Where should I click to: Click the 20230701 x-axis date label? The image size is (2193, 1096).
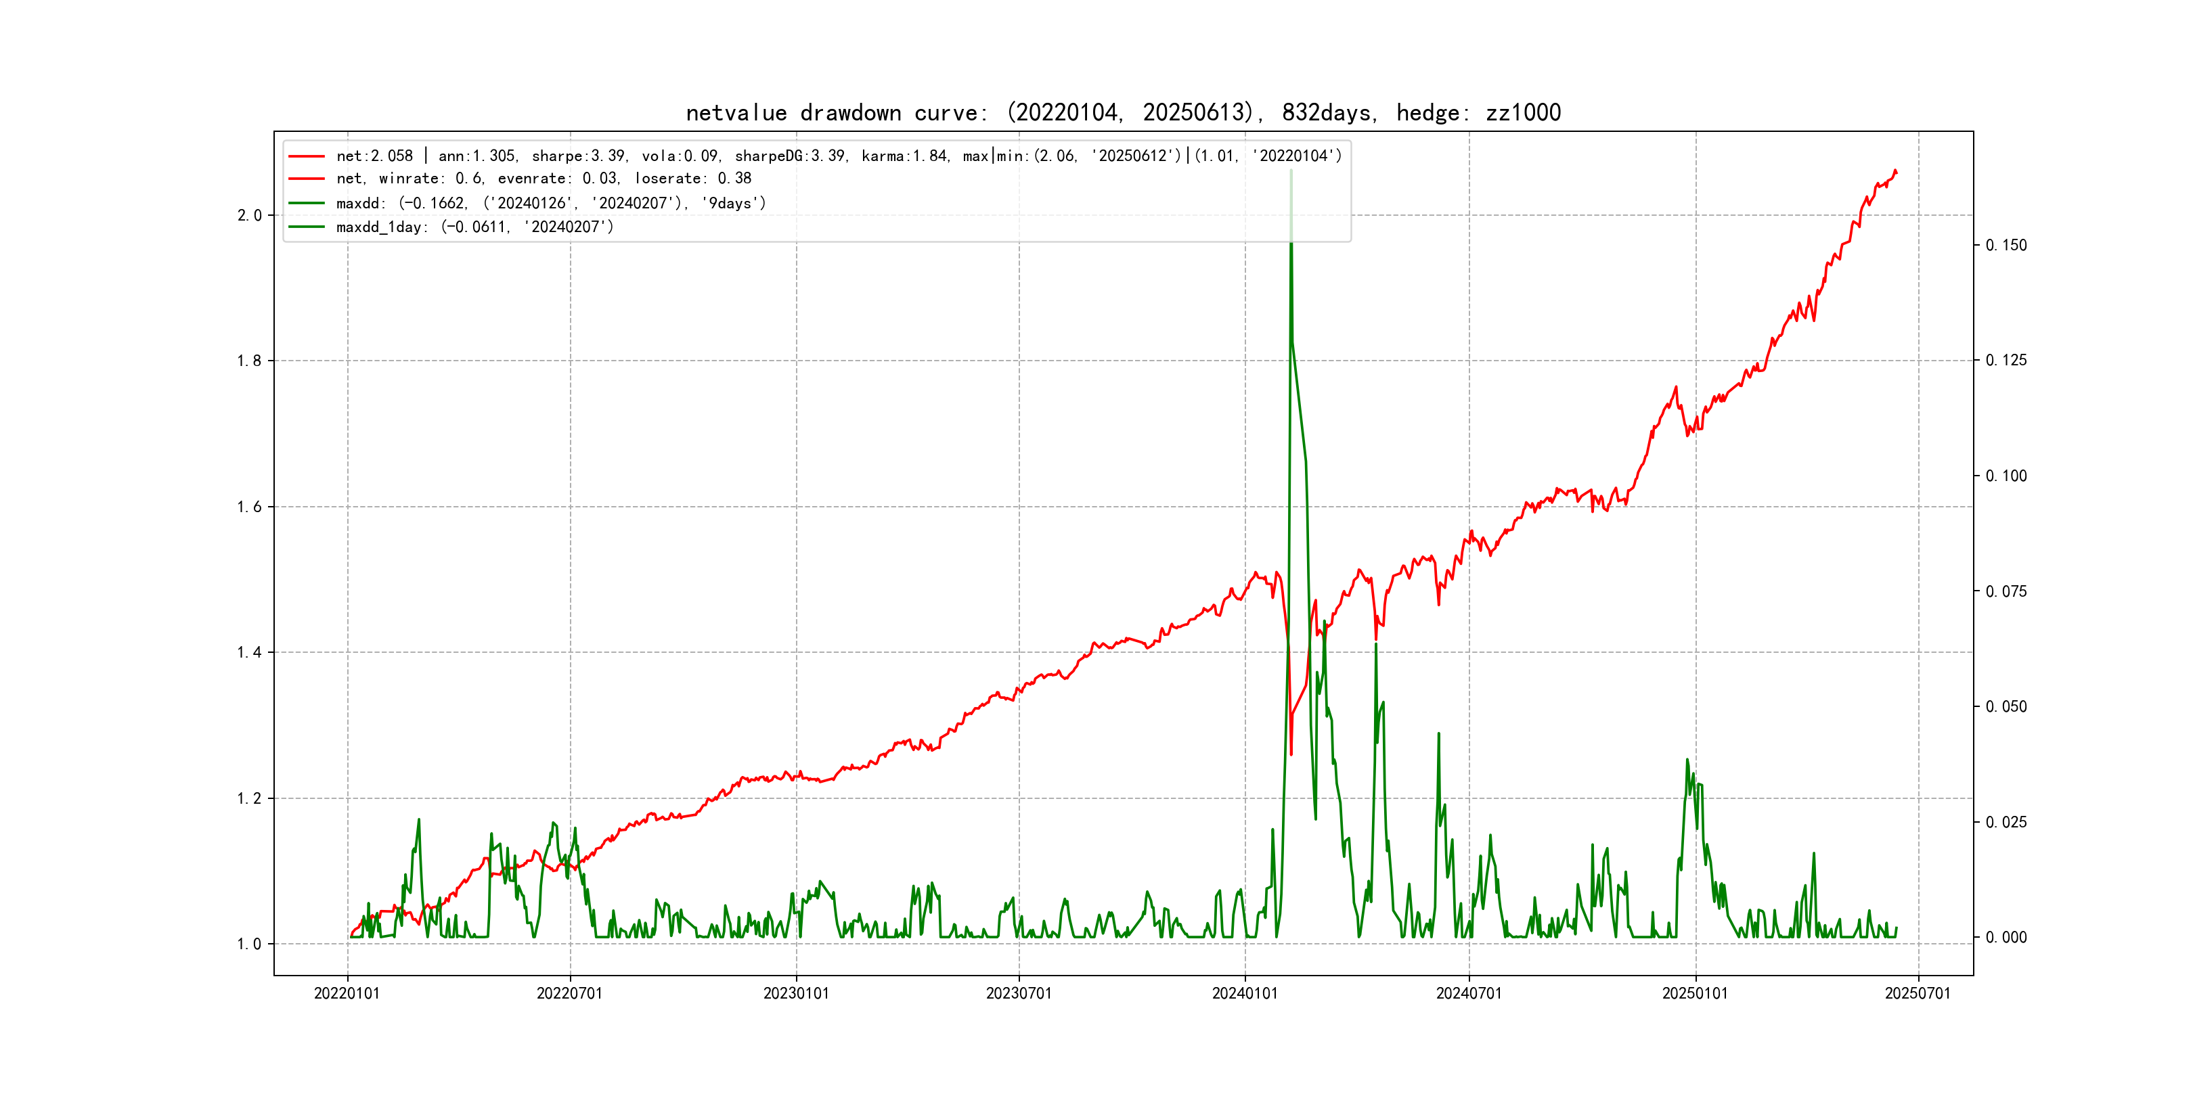pos(1019,994)
